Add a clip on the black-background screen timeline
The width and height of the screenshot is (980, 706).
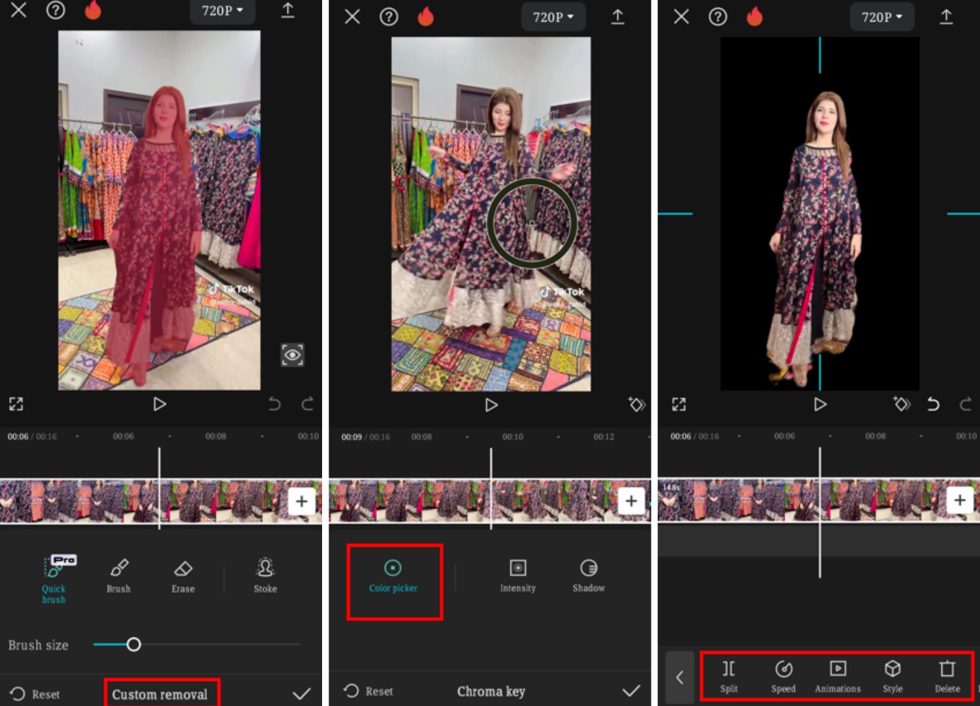coord(960,501)
